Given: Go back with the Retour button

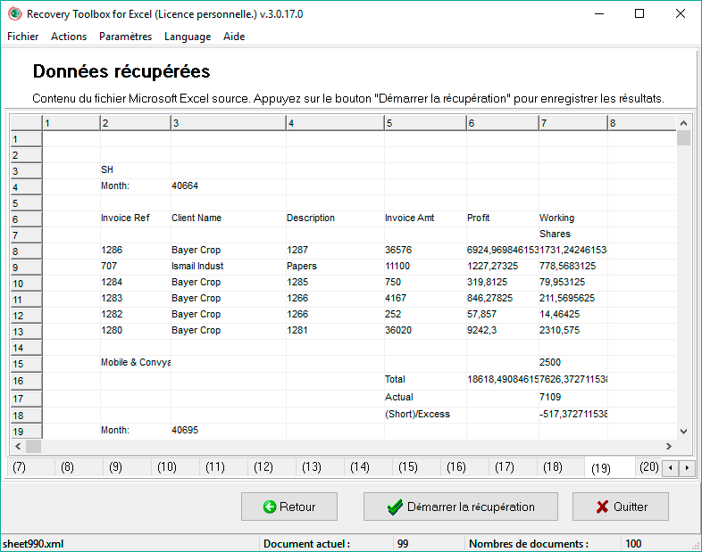Looking at the screenshot, I should point(289,507).
